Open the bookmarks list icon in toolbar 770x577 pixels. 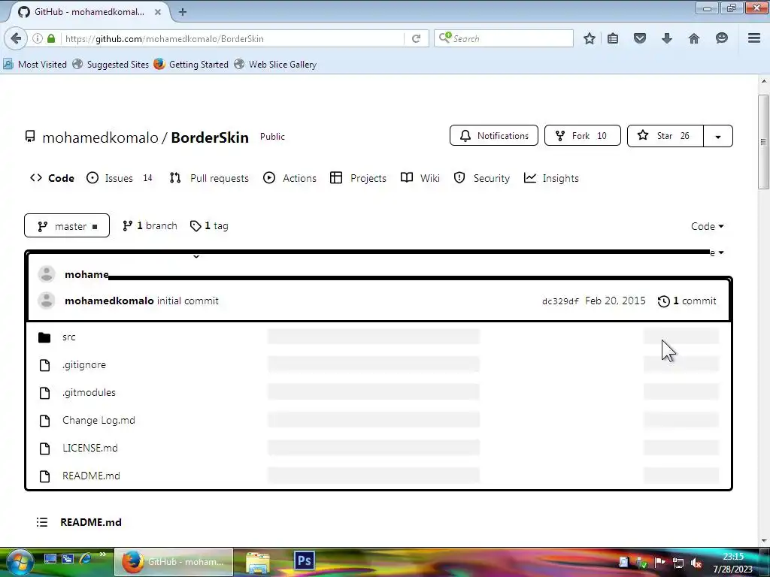613,38
